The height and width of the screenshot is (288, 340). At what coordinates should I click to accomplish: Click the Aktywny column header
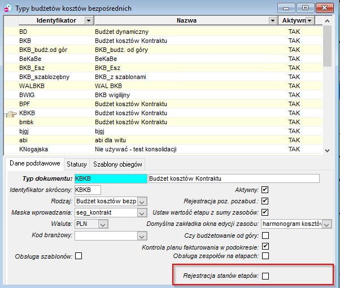point(293,20)
